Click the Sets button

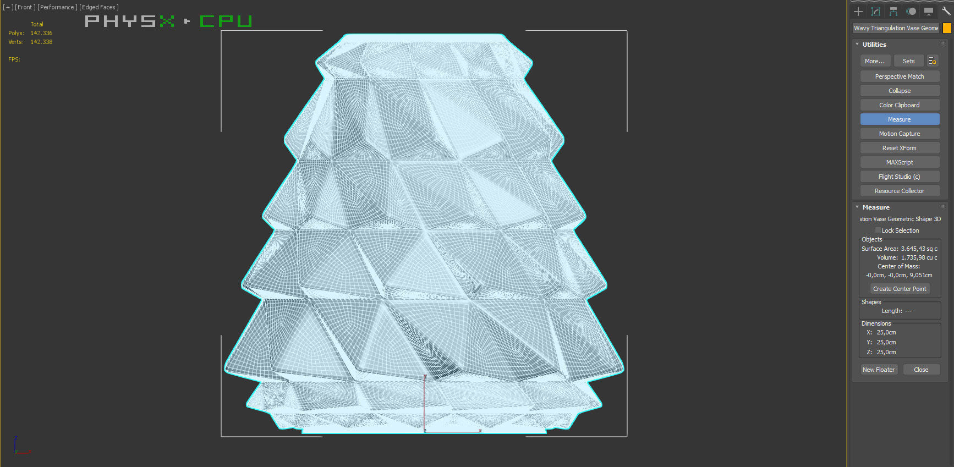coord(909,61)
